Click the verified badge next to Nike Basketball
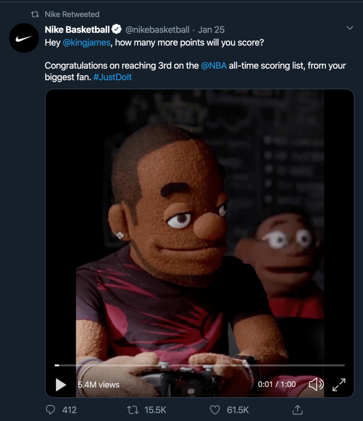The image size is (363, 421). (x=117, y=30)
